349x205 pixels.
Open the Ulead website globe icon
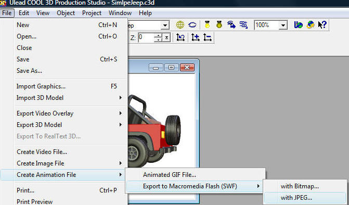pos(298,24)
